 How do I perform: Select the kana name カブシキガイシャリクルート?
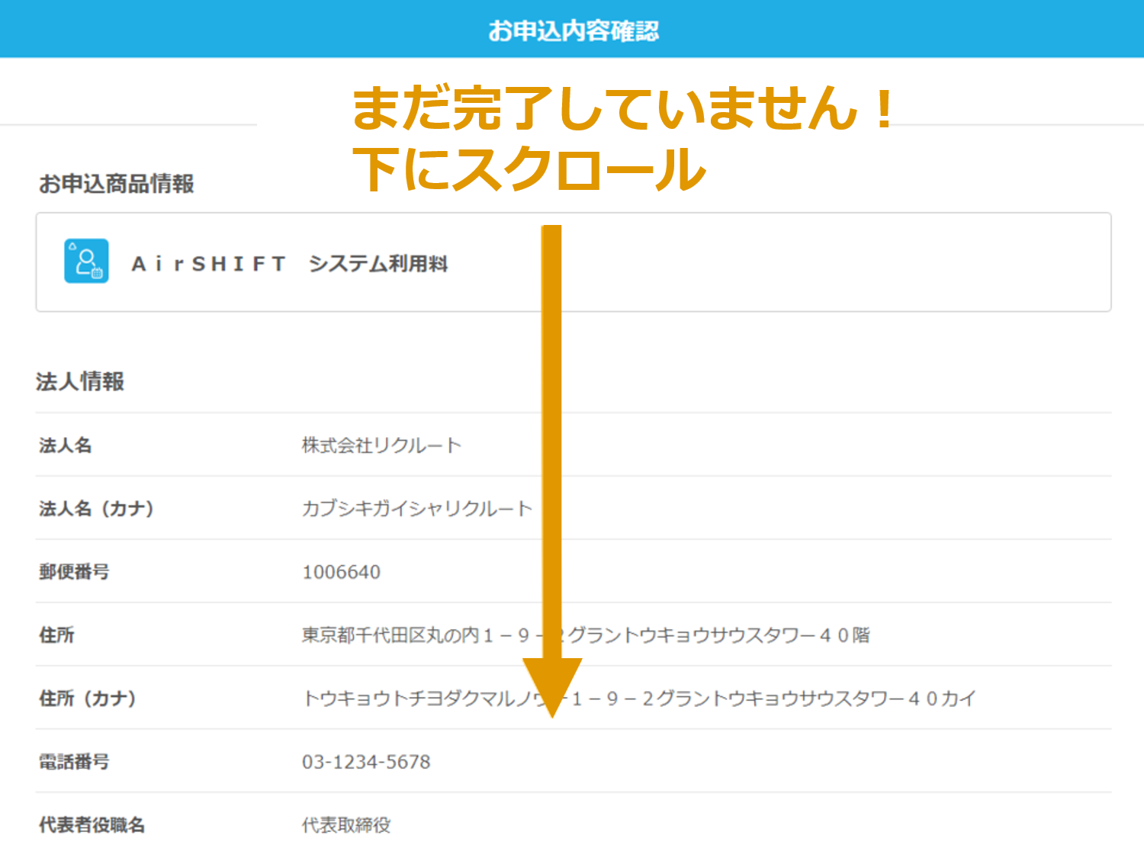[x=416, y=509]
